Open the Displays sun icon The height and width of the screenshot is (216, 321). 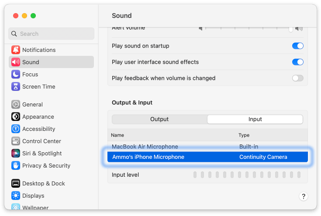tap(16, 196)
